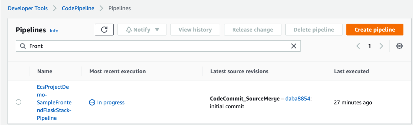413x125 pixels.
Task: Click the Delete pipeline button
Action: click(x=314, y=30)
